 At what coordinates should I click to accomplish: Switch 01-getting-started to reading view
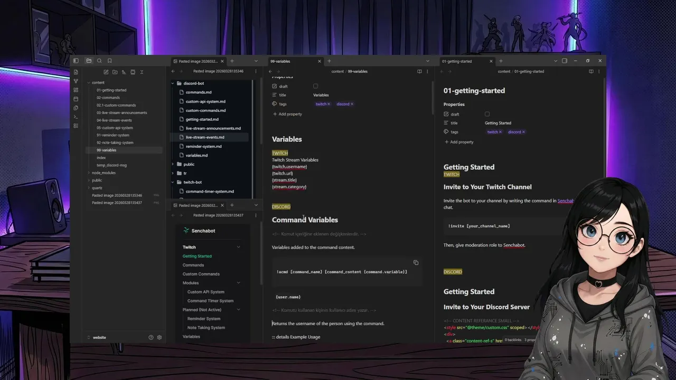[592, 71]
